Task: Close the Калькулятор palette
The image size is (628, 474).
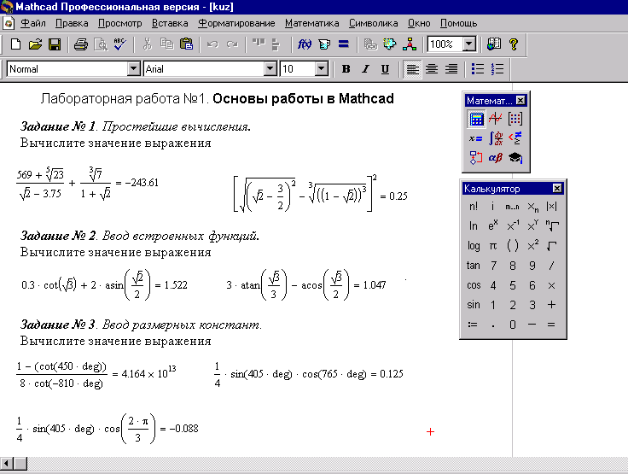Action: [x=557, y=189]
